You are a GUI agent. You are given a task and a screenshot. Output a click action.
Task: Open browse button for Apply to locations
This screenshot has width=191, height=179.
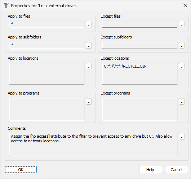(89, 66)
